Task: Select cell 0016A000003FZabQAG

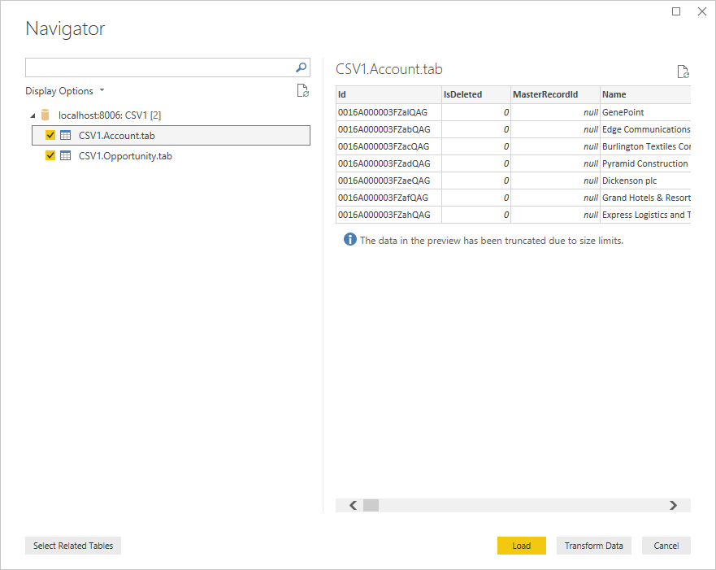Action: (388, 129)
